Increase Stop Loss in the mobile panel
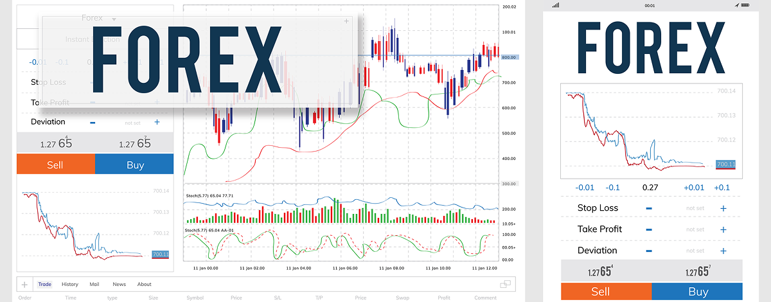Image resolution: width=771 pixels, height=302 pixels. pos(723,208)
